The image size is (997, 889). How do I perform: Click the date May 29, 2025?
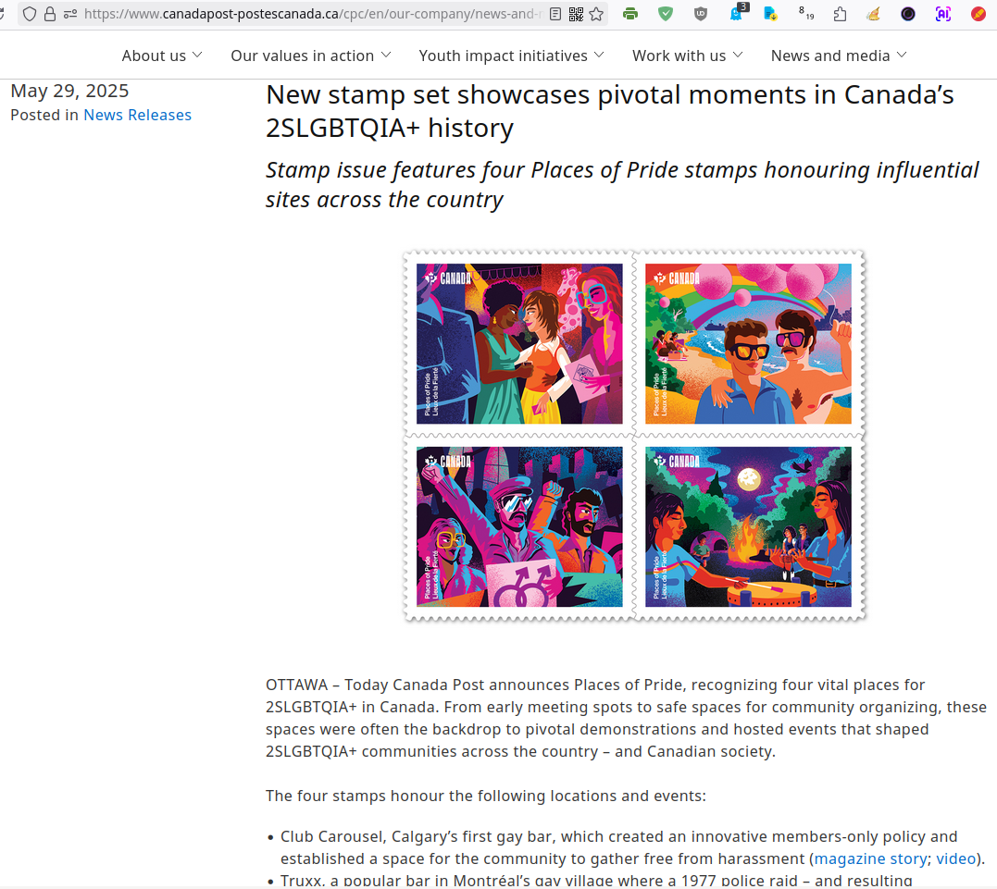tap(69, 91)
